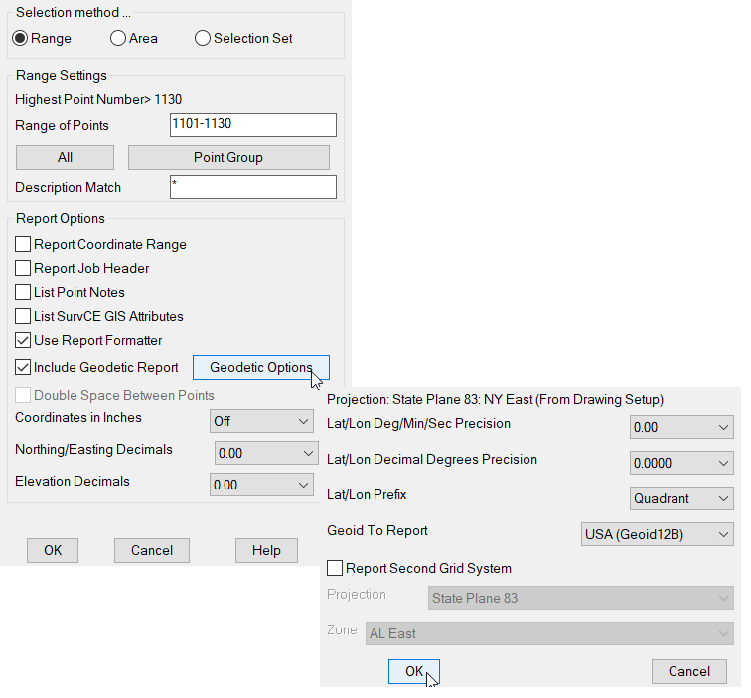Screen dimensions: 751x698
Task: Uncheck Use Report Formatter
Action: (x=23, y=340)
